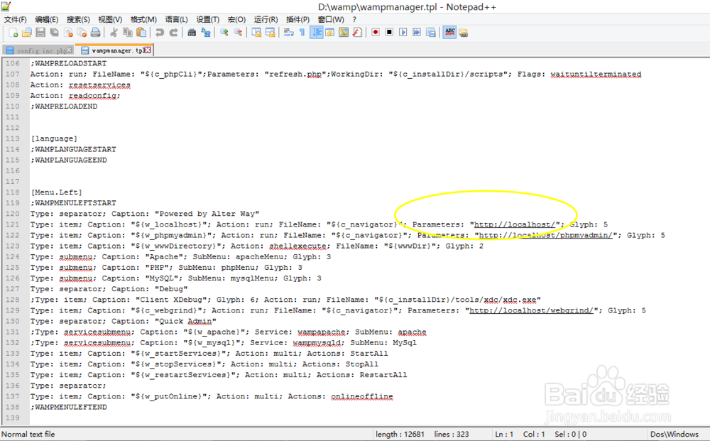
Task: Open the Replace tool icon
Action: click(206, 32)
